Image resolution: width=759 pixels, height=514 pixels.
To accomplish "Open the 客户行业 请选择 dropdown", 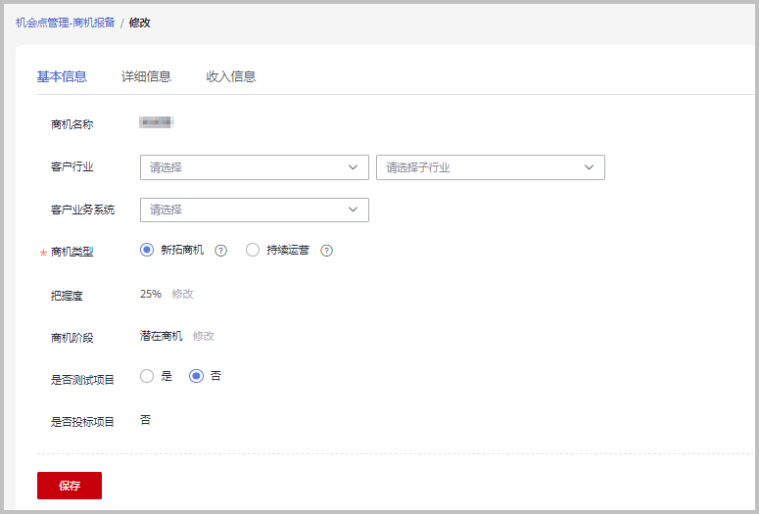I will [255, 167].
